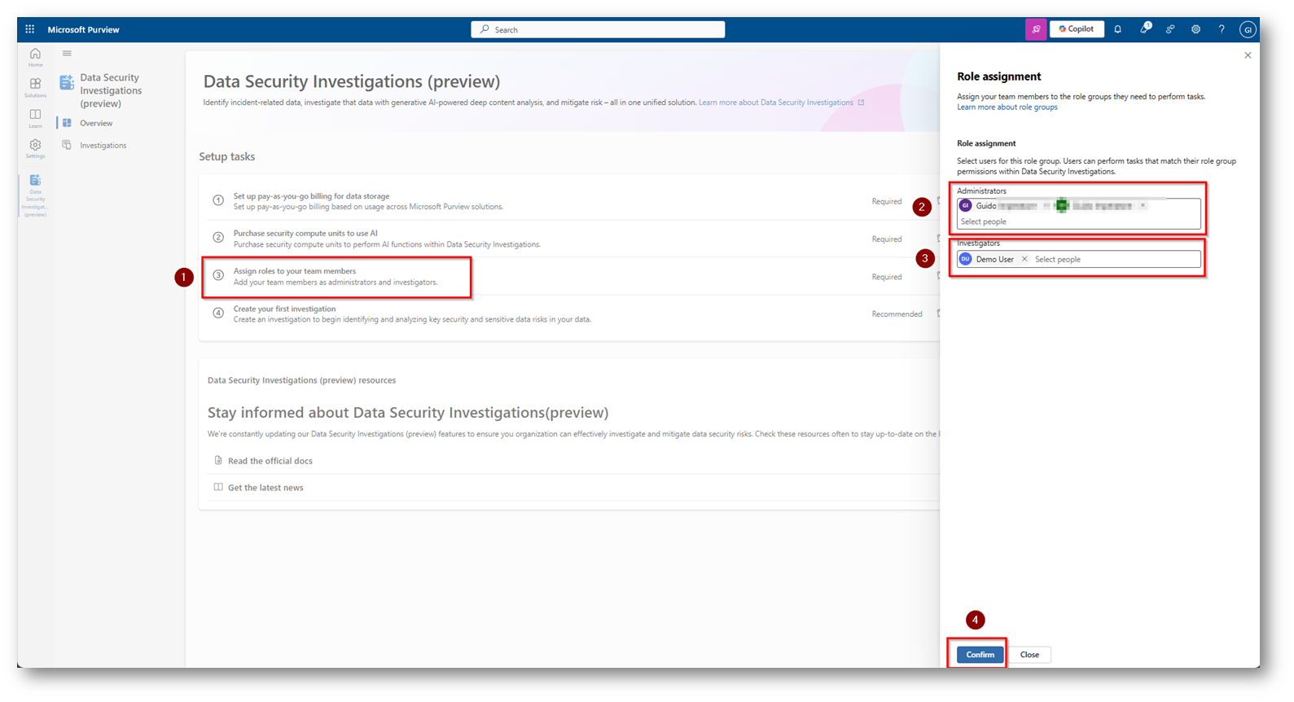
Task: Open Learn in left rail
Action: tap(35, 118)
